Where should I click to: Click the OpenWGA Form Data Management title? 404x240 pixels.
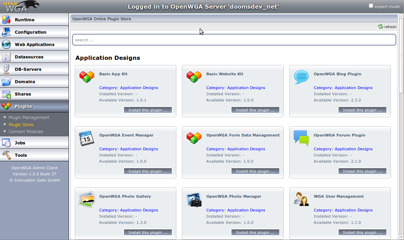pos(243,135)
